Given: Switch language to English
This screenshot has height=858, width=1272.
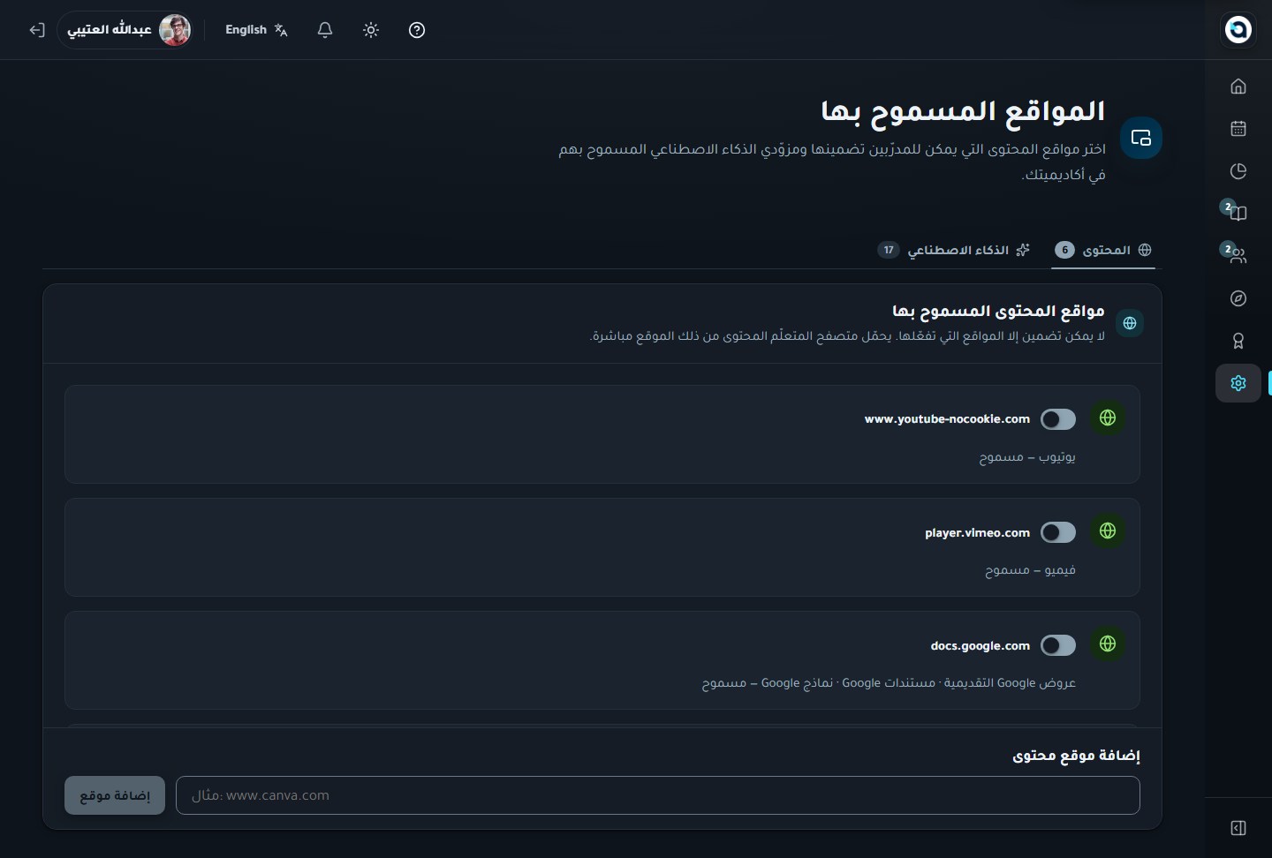Looking at the screenshot, I should tap(256, 30).
